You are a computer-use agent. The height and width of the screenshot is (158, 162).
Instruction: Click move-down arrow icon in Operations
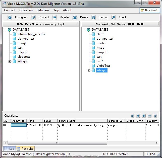click(144, 116)
